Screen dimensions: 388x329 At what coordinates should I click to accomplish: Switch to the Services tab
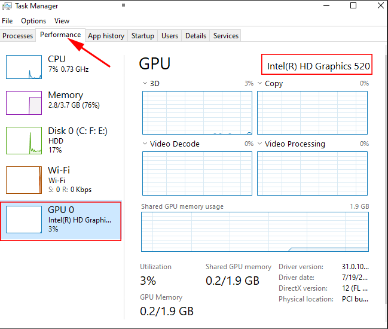(225, 36)
